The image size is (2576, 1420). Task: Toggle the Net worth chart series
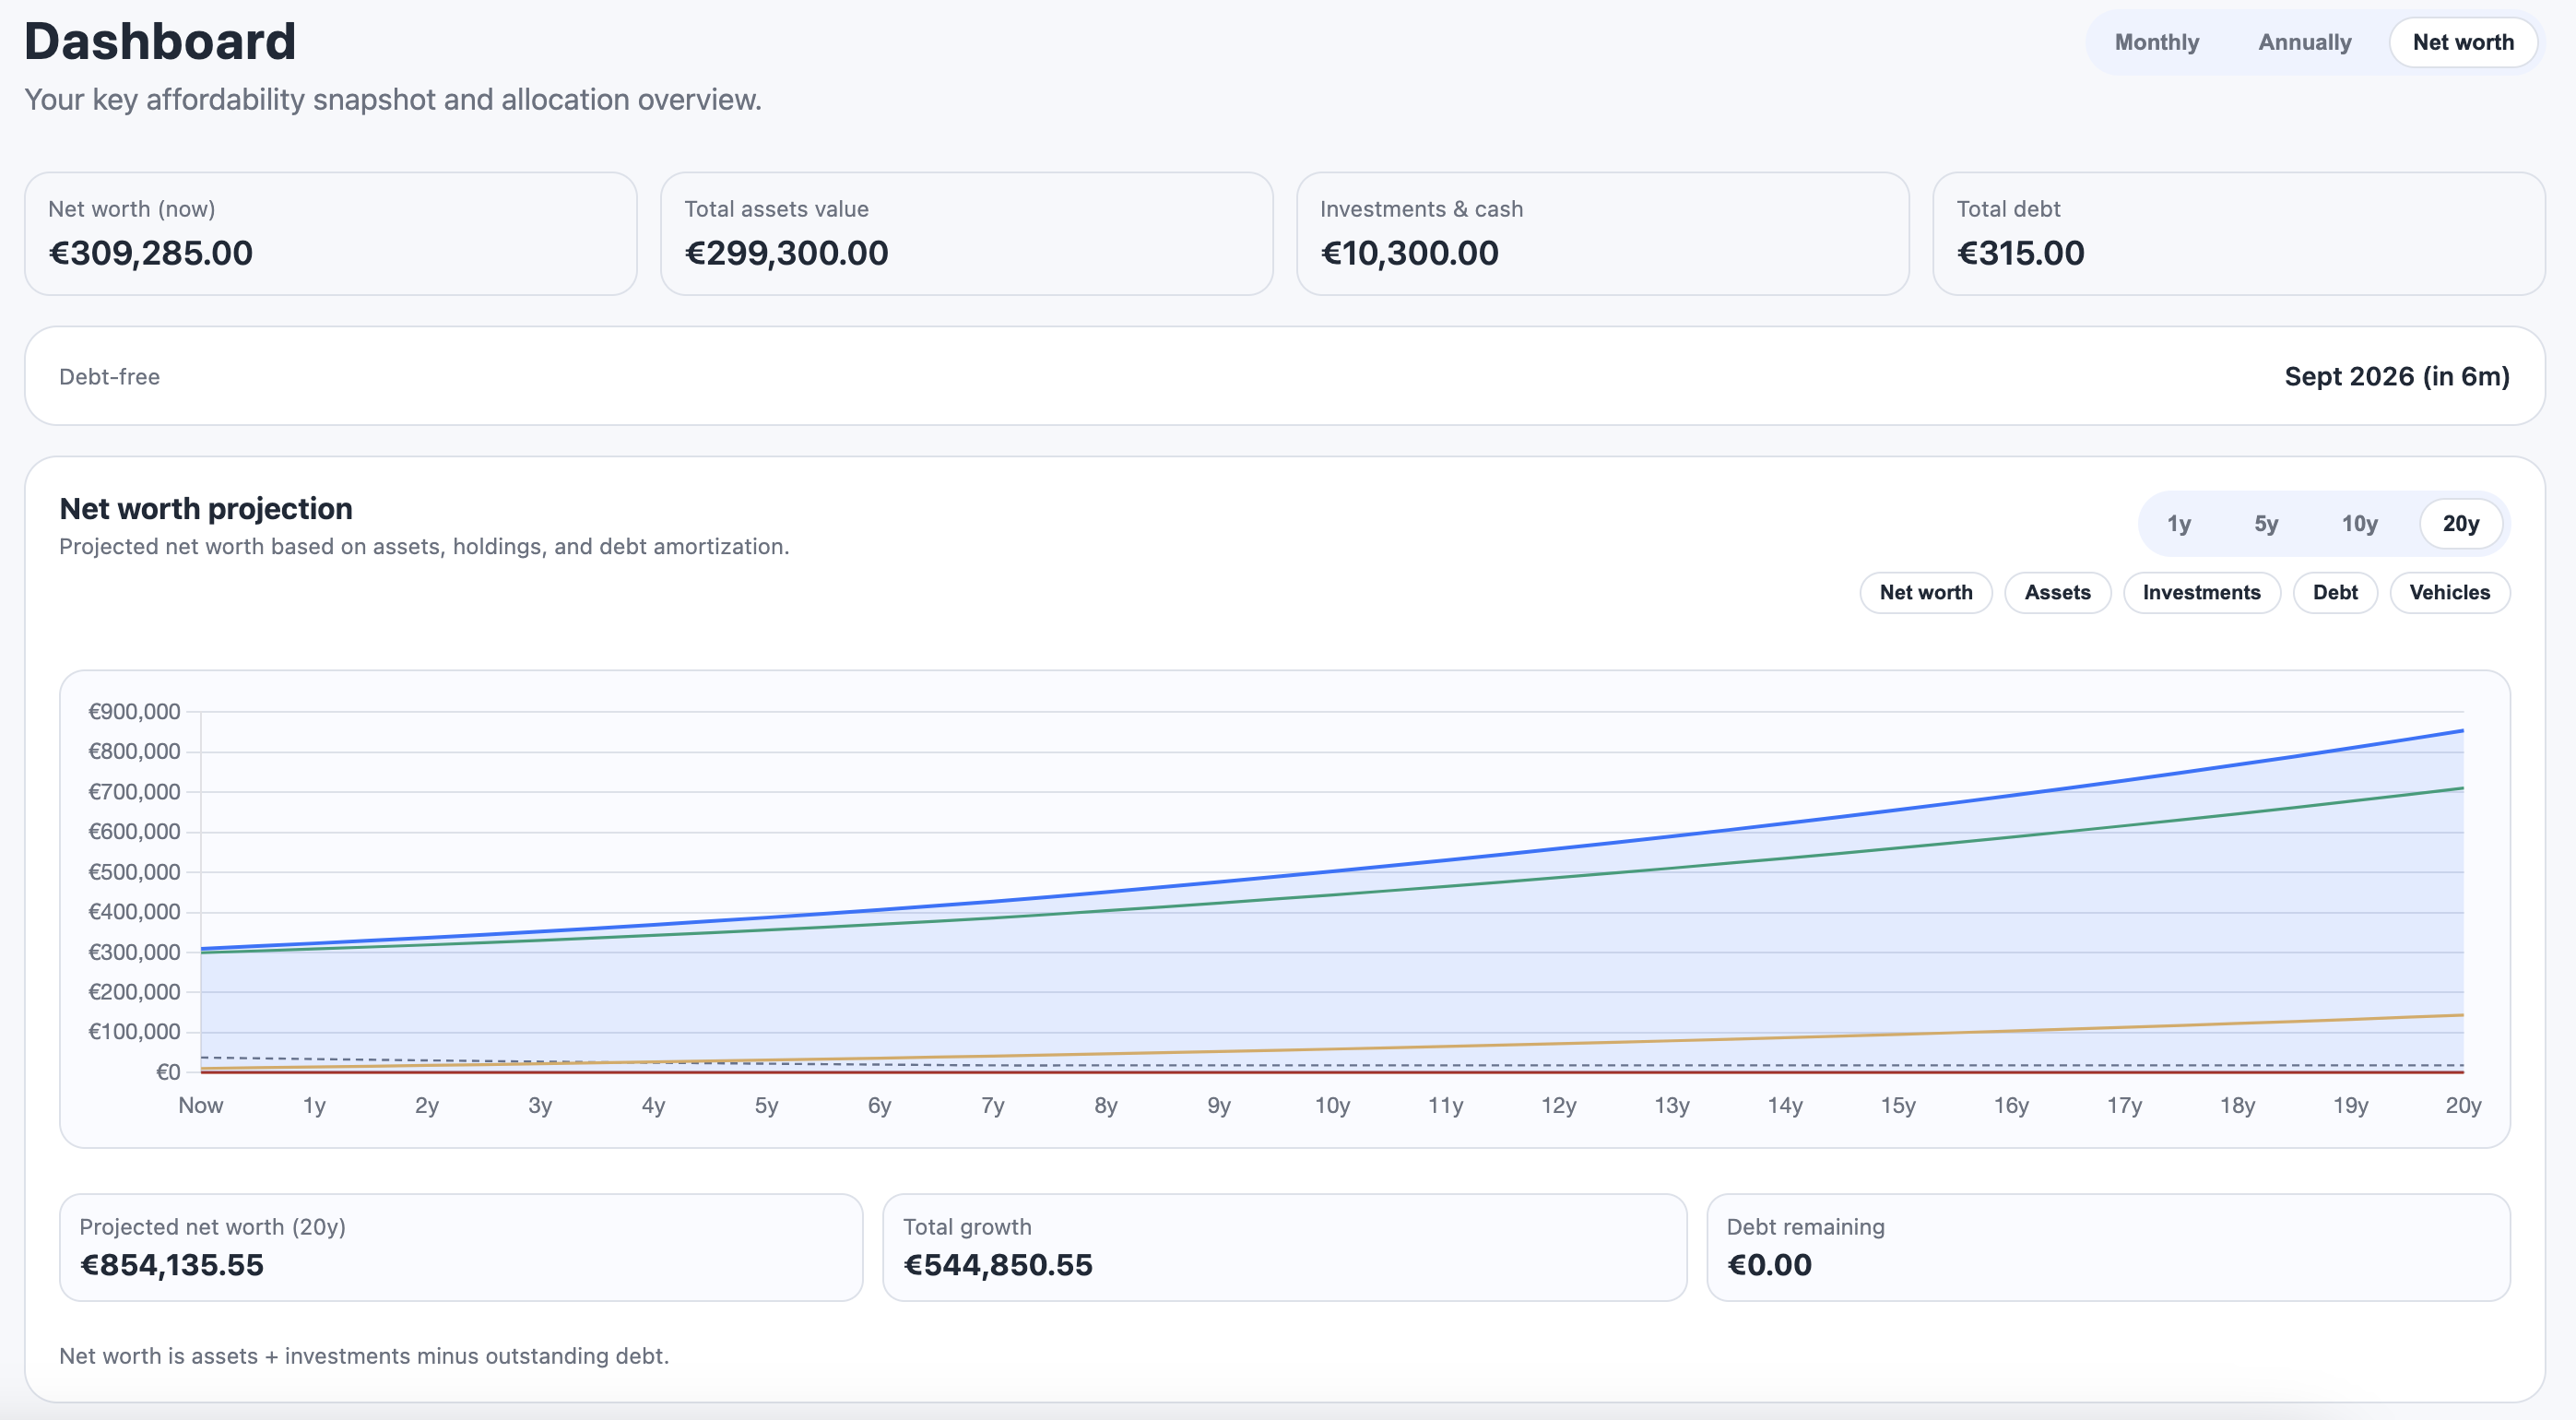click(x=1925, y=592)
